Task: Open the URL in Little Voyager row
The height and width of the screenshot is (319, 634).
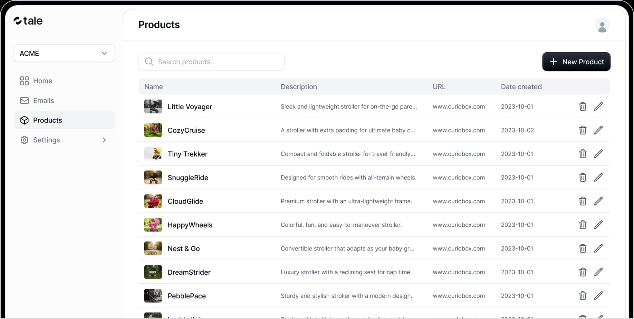Action: coord(459,106)
